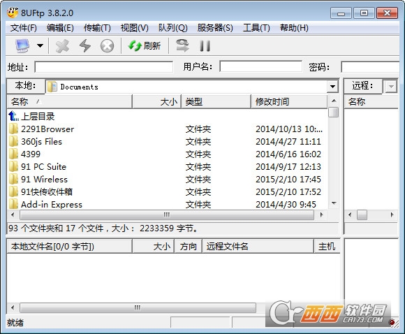The width and height of the screenshot is (405, 334).
Task: Click the lightning bolt quick connect icon
Action: pyautogui.click(x=85, y=46)
